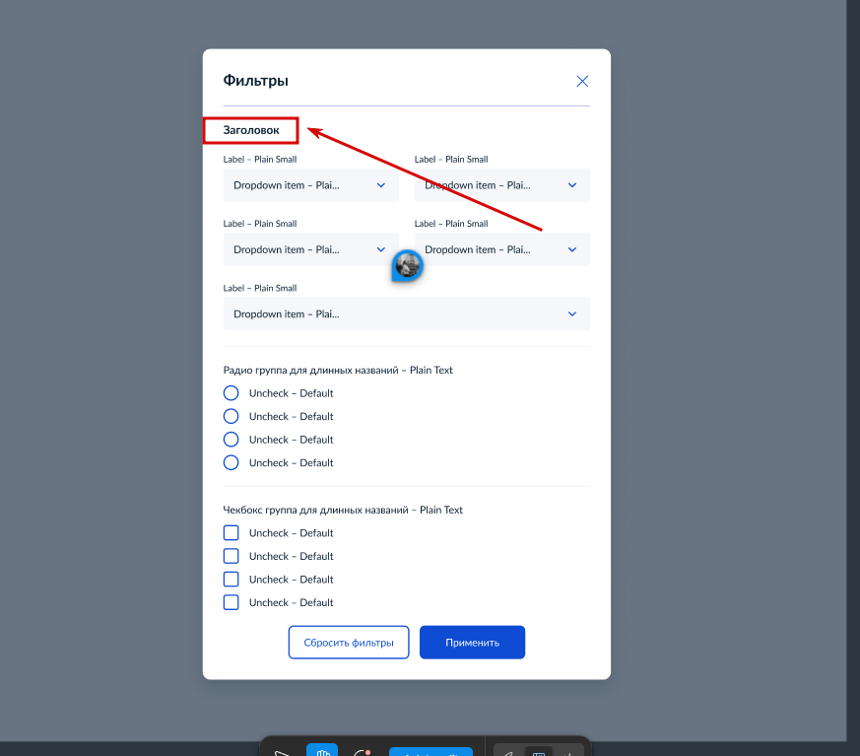Select the Hand tool in the bottom toolbar
860x756 pixels.
(322, 750)
